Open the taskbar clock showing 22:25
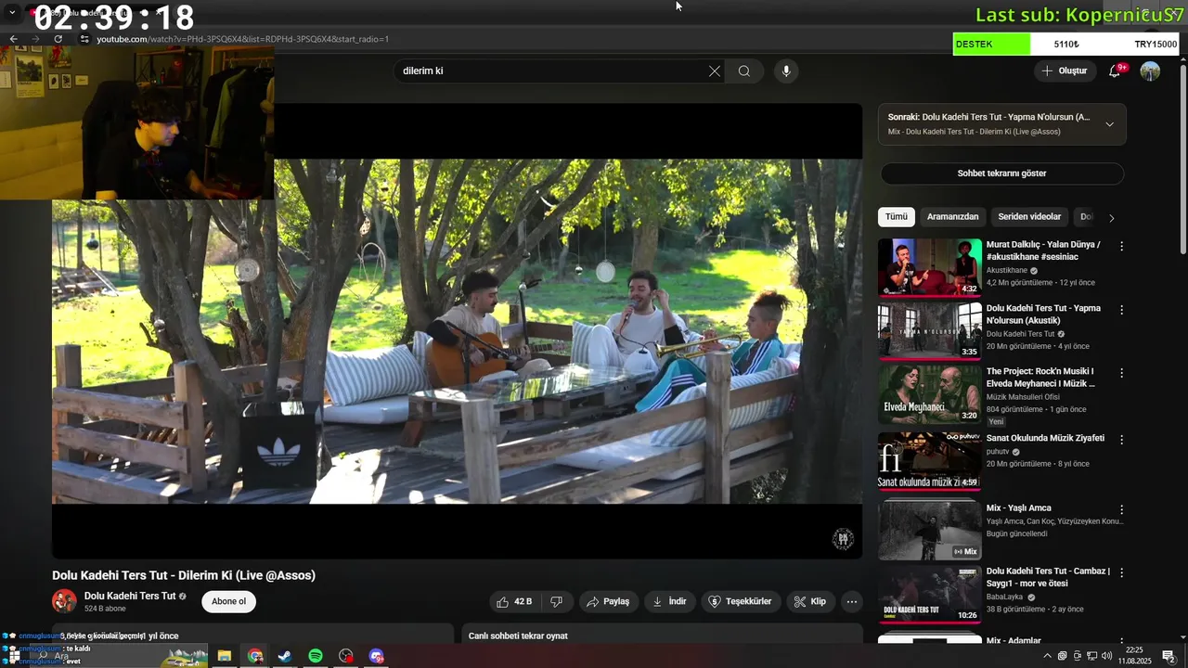1188x668 pixels. click(x=1134, y=656)
